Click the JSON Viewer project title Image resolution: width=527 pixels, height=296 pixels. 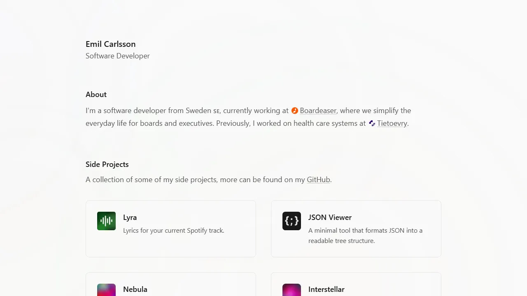coord(330,217)
